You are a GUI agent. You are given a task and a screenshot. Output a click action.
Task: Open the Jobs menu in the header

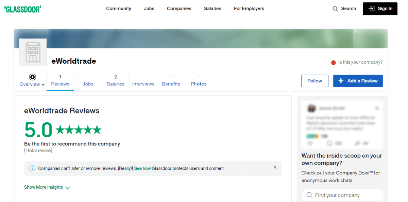pos(149,9)
